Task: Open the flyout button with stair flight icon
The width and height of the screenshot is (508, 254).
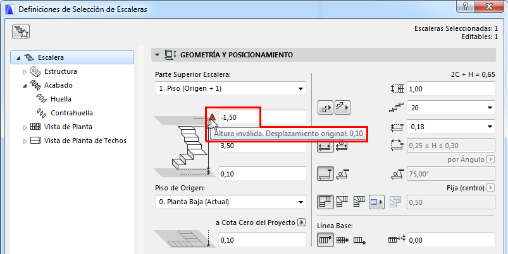Action: point(342,108)
